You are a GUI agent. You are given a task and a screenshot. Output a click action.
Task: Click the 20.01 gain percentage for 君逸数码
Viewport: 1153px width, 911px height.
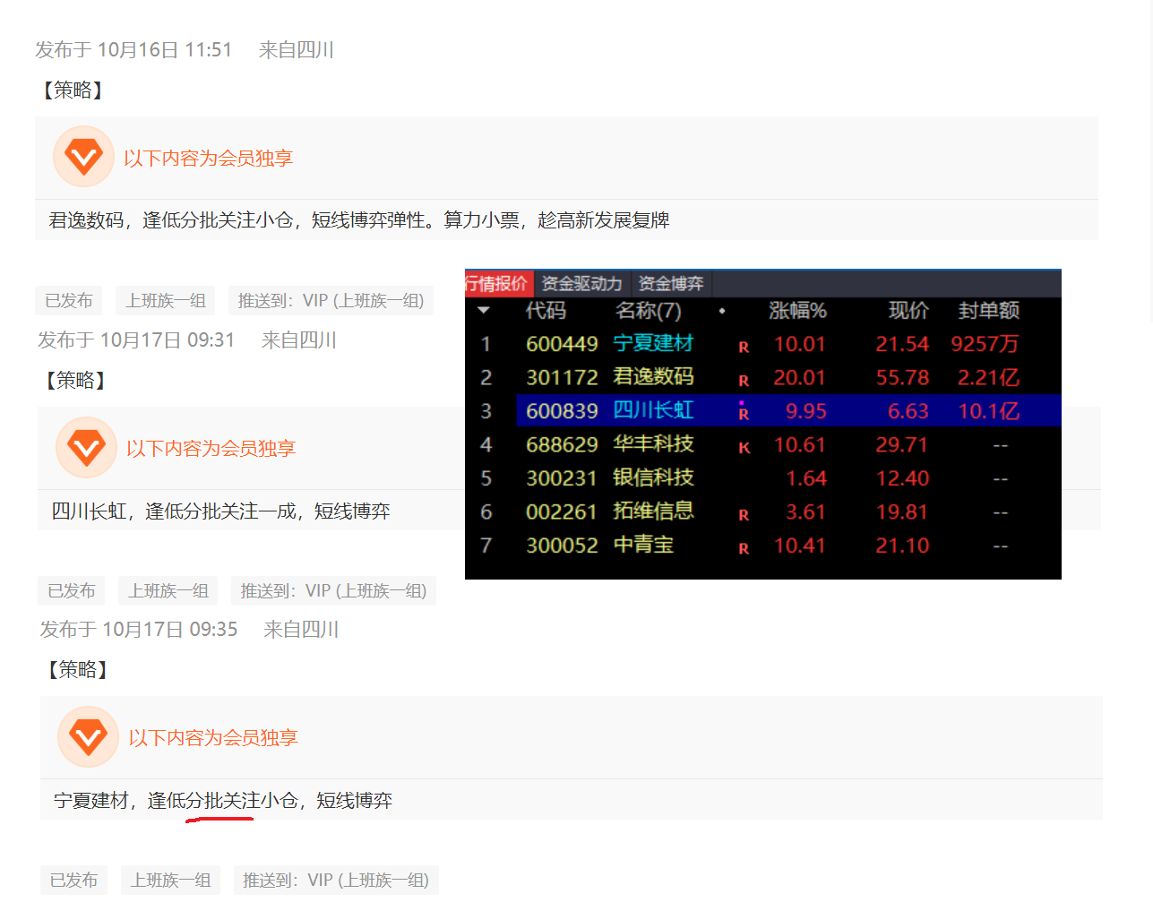click(x=800, y=378)
